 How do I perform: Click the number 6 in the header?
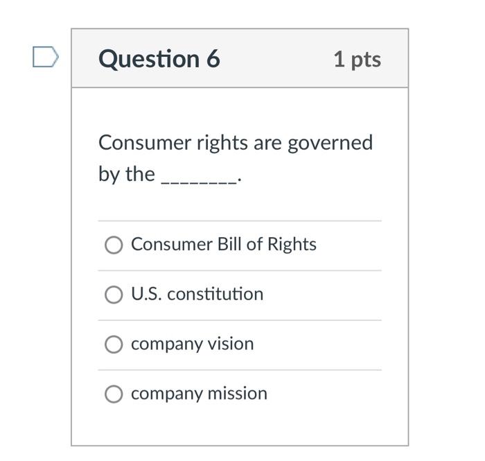coord(213,59)
